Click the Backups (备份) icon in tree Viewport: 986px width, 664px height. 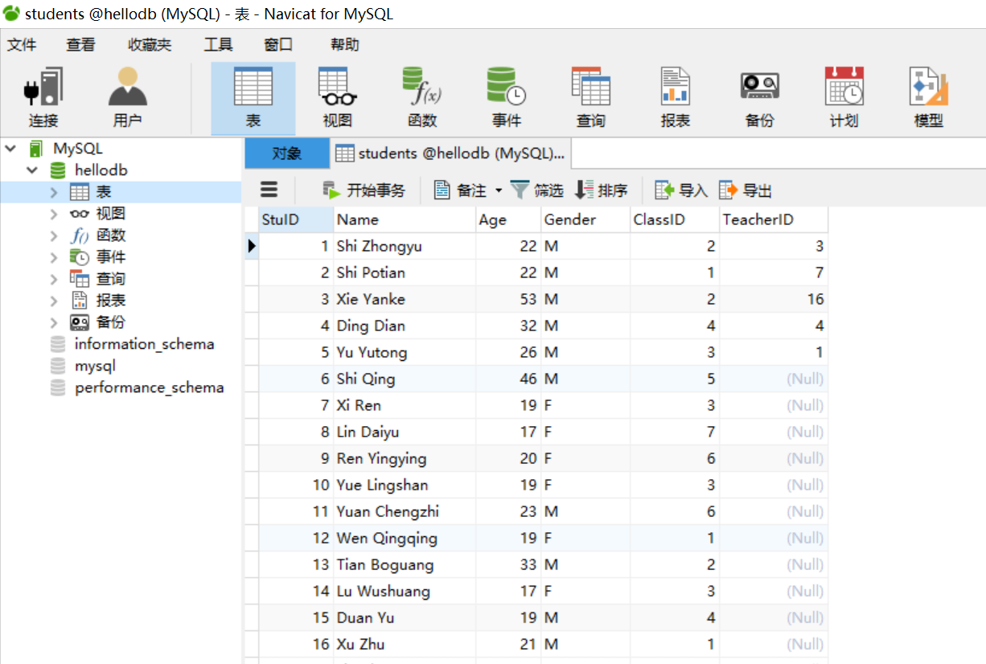point(80,322)
